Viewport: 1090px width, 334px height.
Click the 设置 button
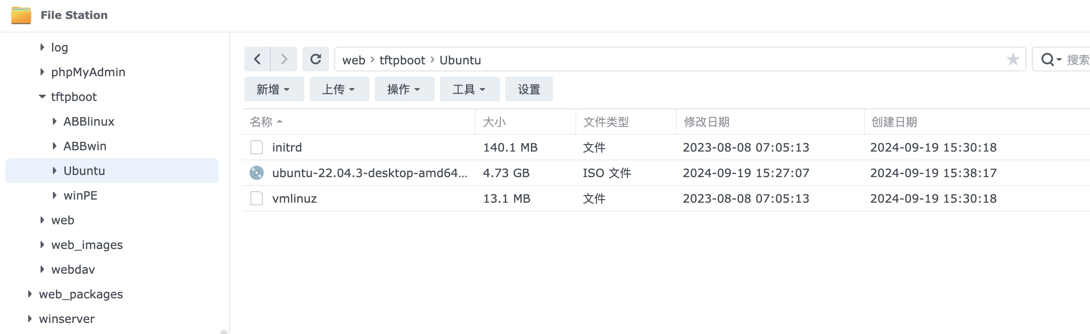529,89
